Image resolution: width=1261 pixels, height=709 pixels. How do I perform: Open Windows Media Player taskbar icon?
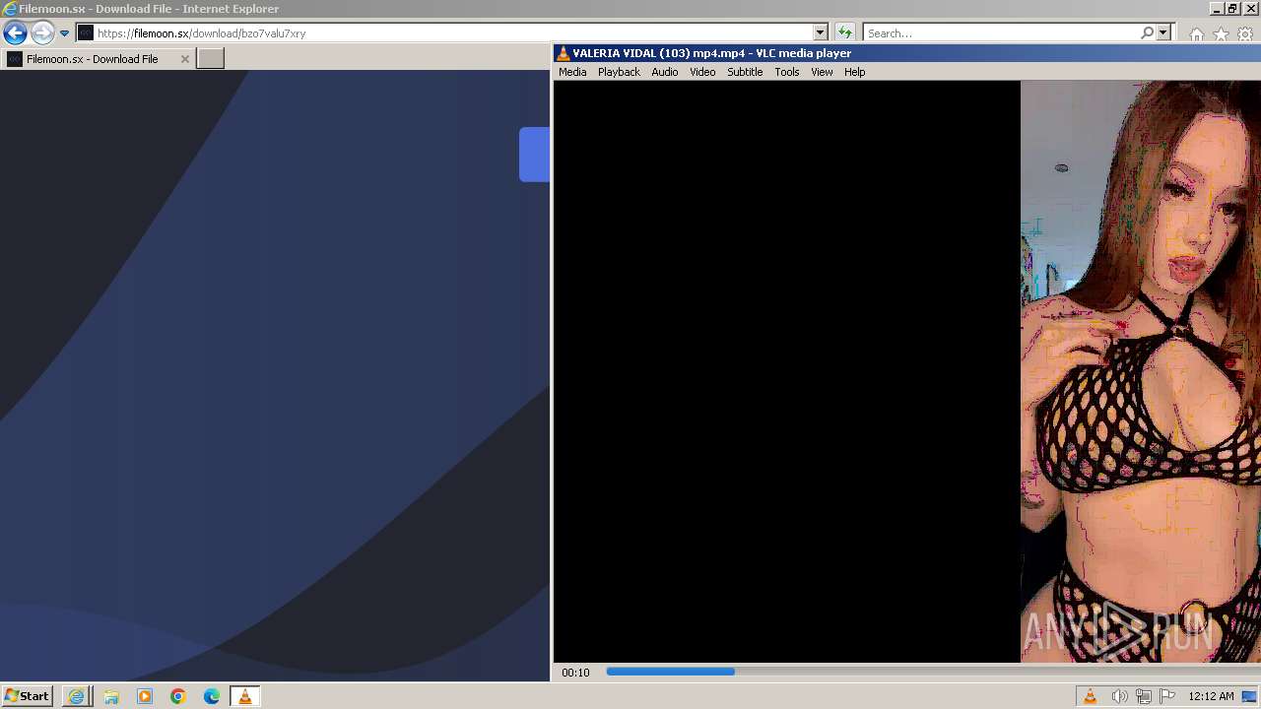point(145,696)
